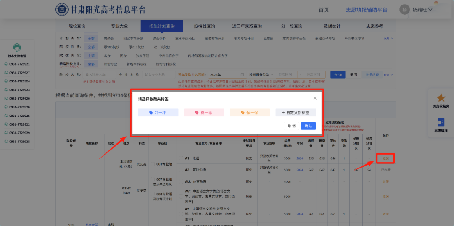Switch to the 投档线查询 tab
The height and width of the screenshot is (226, 454).
point(204,26)
